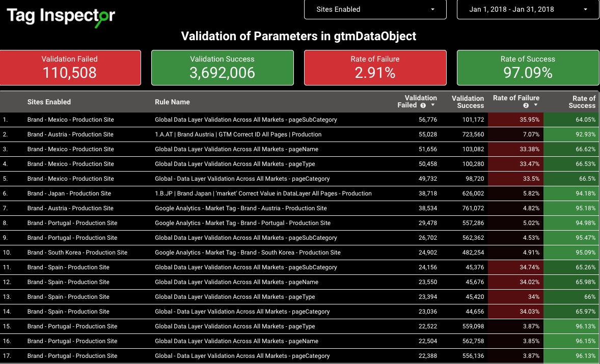Click rule '1.A.AT | Brand Austria | GTM Correct ID All Pages | Production'
This screenshot has height=364, width=600.
[238, 134]
